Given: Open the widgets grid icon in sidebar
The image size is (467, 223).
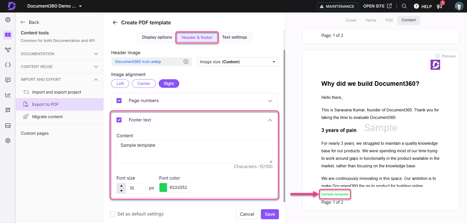Looking at the screenshot, I should click(x=8, y=110).
